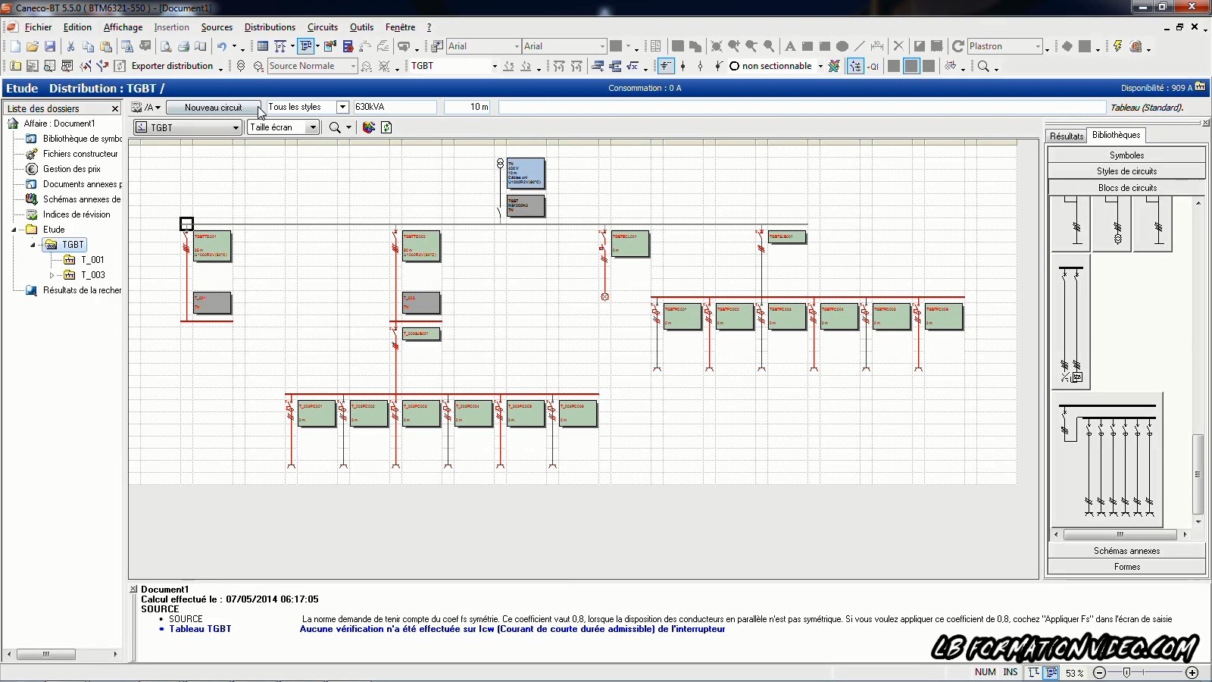Click the zoom in plus button
The height and width of the screenshot is (682, 1212).
click(x=1192, y=672)
